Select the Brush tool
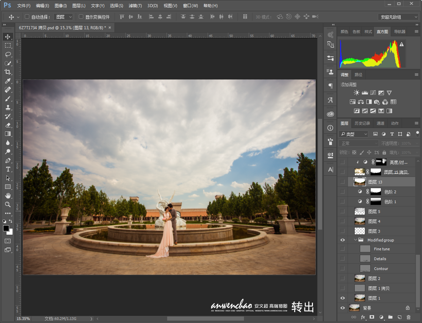Image resolution: width=422 pixels, height=323 pixels. [8, 98]
